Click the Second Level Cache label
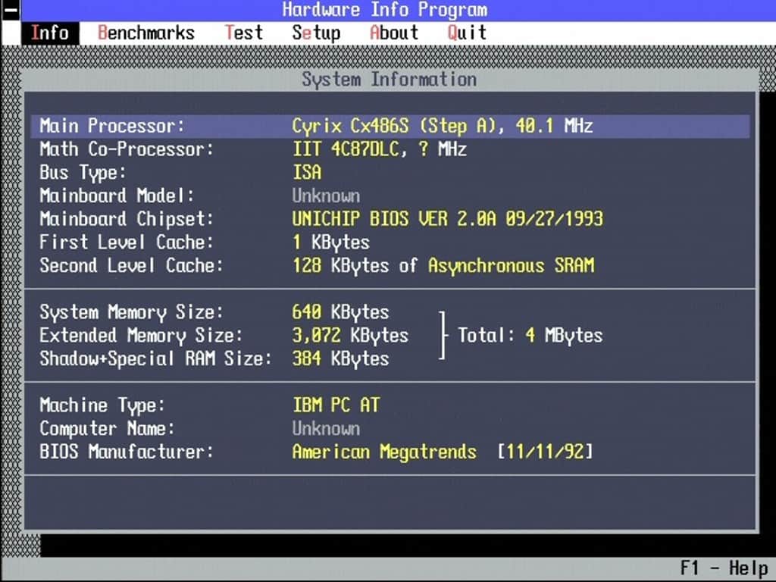 coord(132,265)
